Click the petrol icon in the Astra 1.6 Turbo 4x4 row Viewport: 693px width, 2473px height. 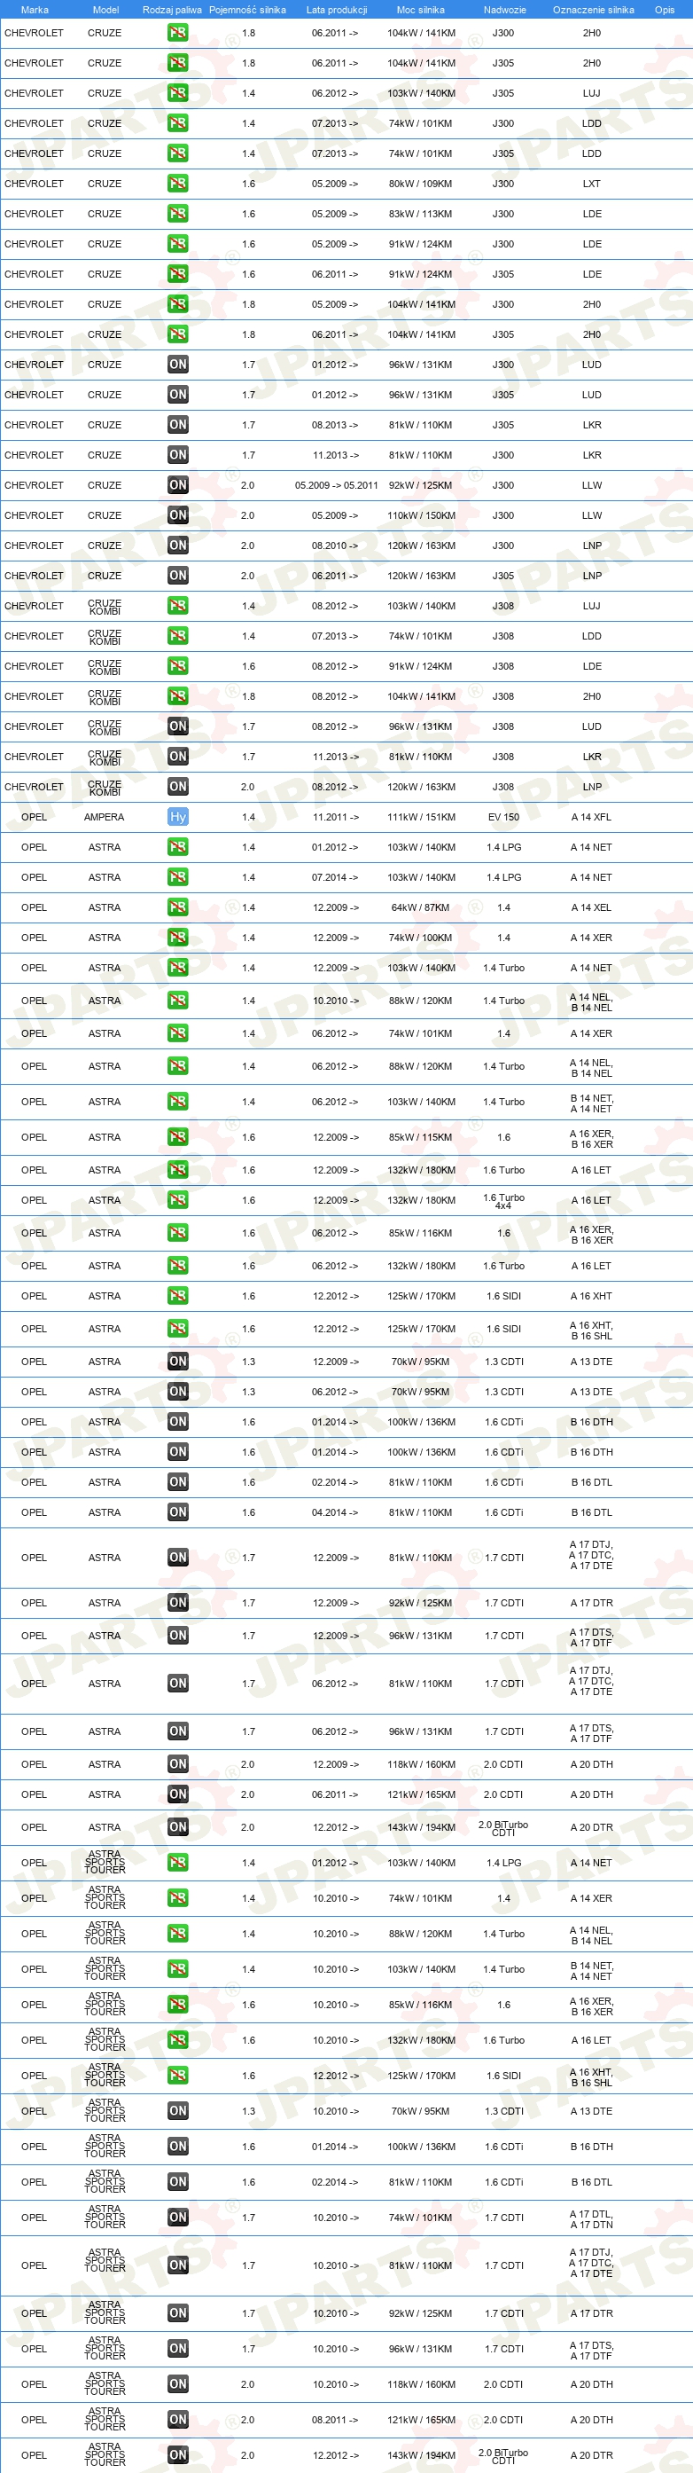[x=177, y=1200]
